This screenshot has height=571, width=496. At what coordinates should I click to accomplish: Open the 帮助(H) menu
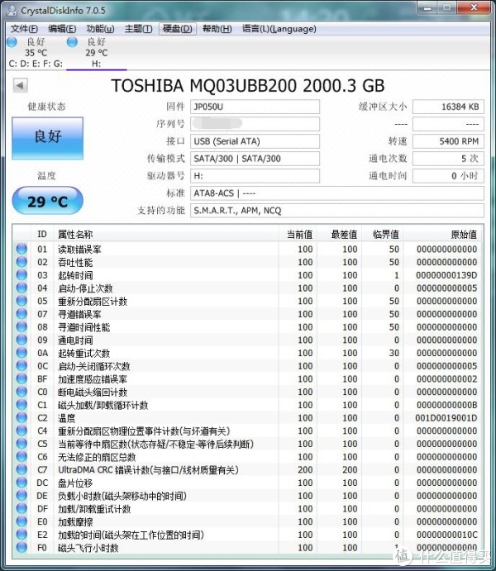pos(217,29)
